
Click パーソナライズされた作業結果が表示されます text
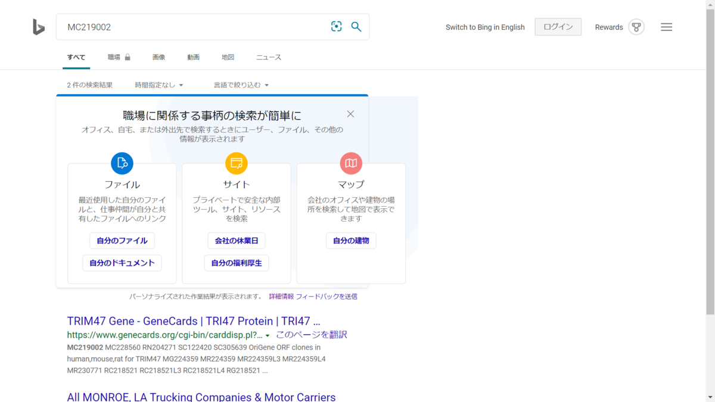point(196,296)
